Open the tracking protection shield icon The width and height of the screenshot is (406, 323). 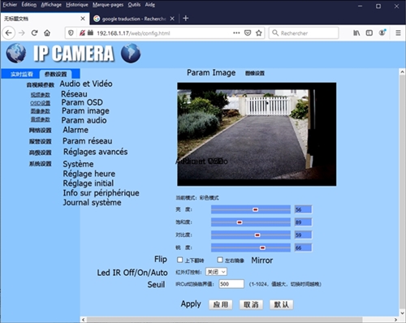pyautogui.click(x=71, y=33)
